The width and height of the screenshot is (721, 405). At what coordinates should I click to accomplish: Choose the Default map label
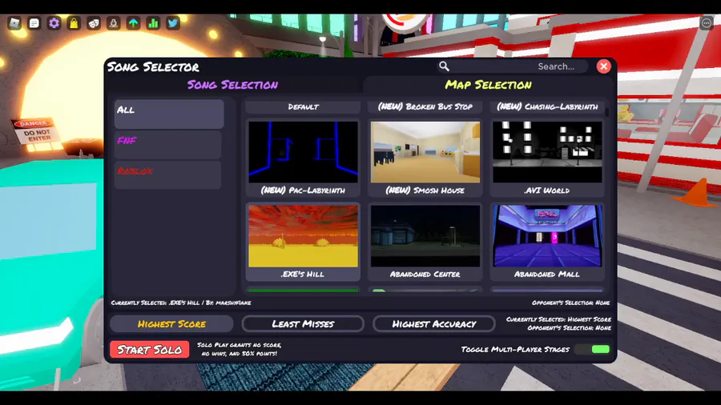click(303, 106)
